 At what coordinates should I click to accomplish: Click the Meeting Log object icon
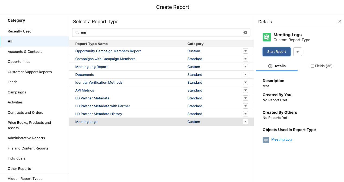266,140
